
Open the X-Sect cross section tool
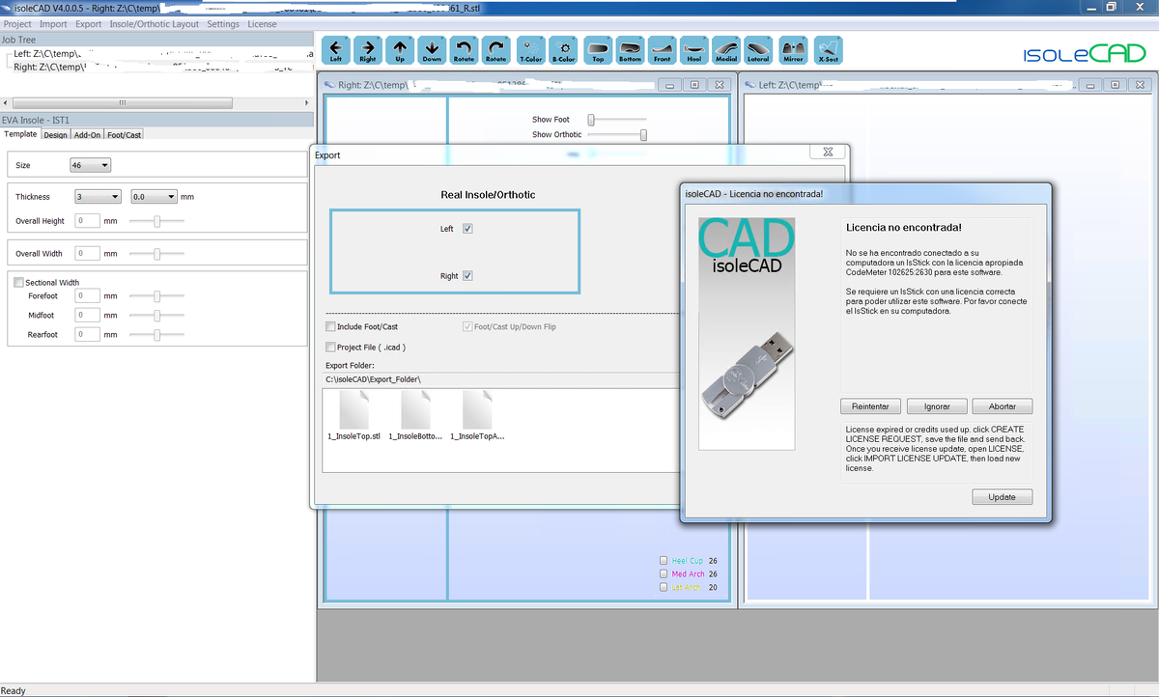pos(828,50)
